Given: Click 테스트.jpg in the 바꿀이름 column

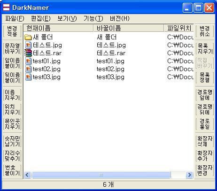Looking at the screenshot, I should [111, 45].
